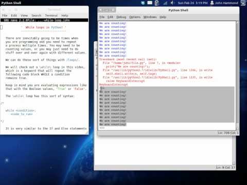Open Edit menu in Python Shell window
The height and width of the screenshot is (185, 247).
(110, 17)
